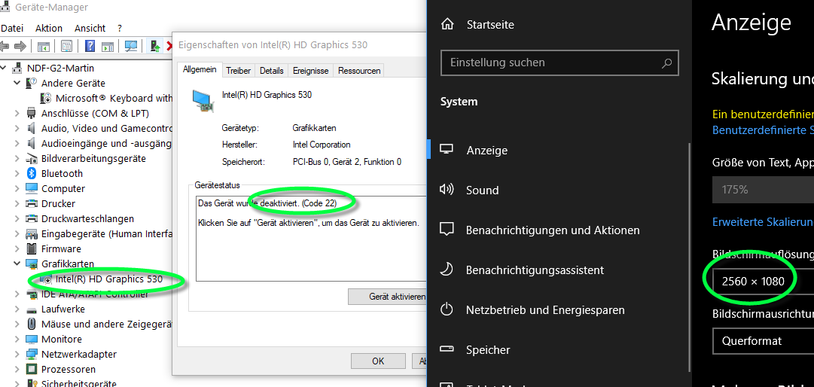The height and width of the screenshot is (387, 814).
Task: Select the Audio, Video und Gamecontroller item
Action: (x=106, y=128)
